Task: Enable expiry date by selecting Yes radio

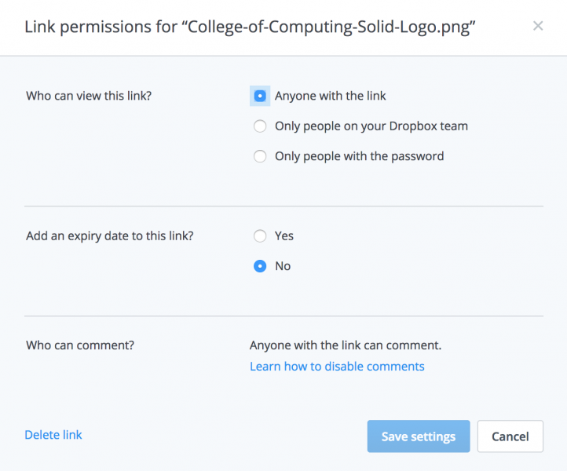Action: 260,235
